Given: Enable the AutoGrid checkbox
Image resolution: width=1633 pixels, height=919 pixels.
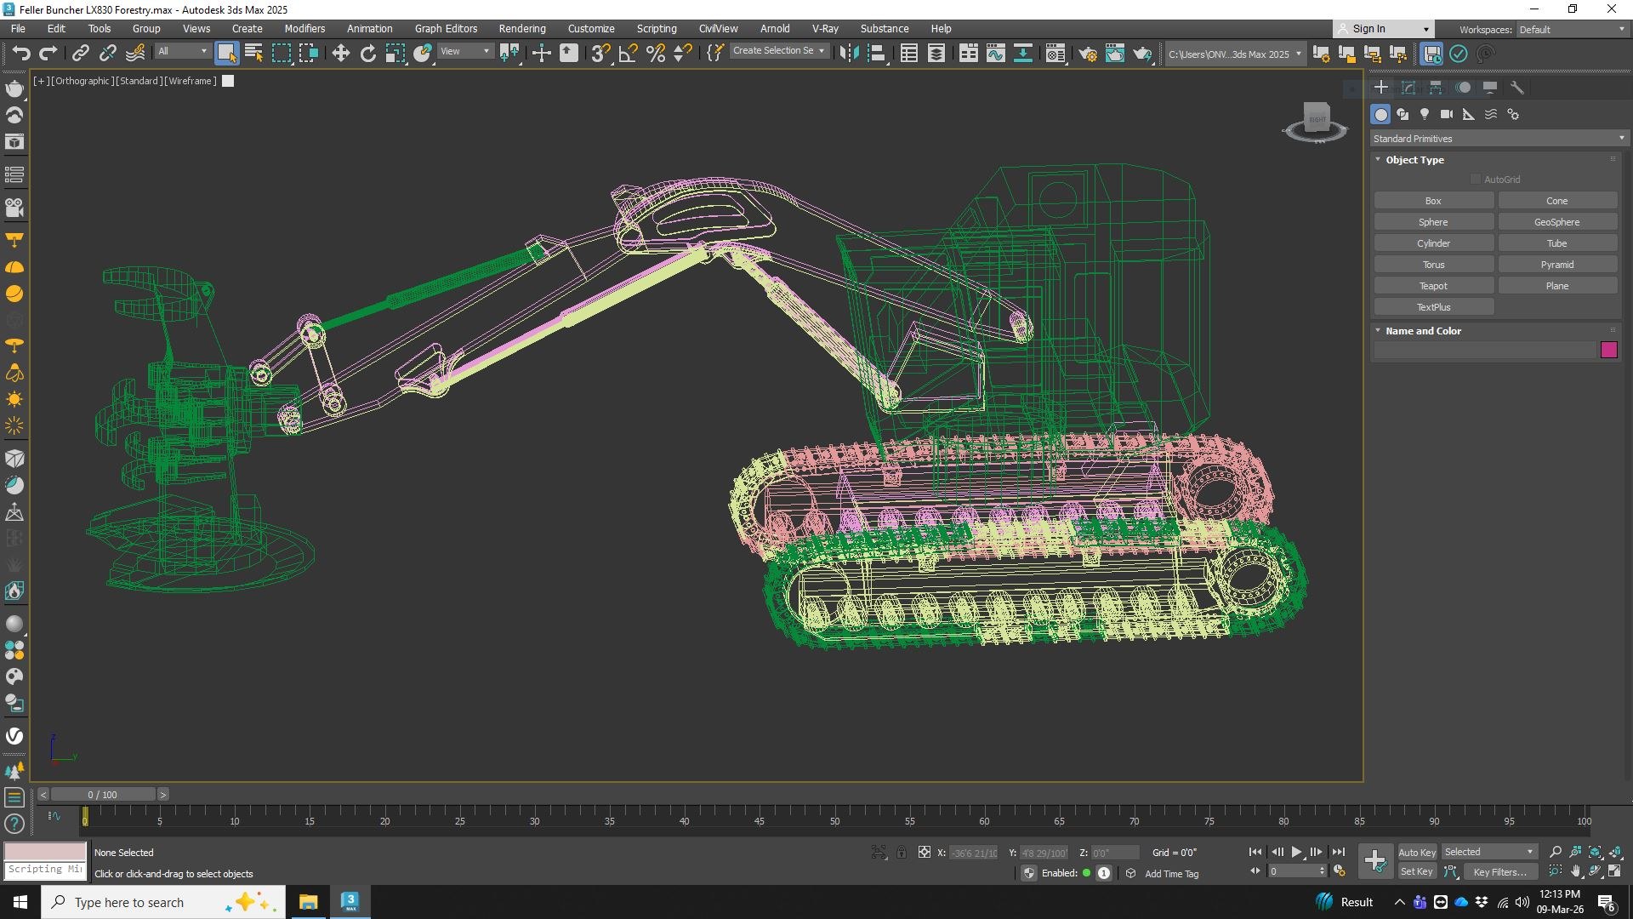Looking at the screenshot, I should 1476,180.
